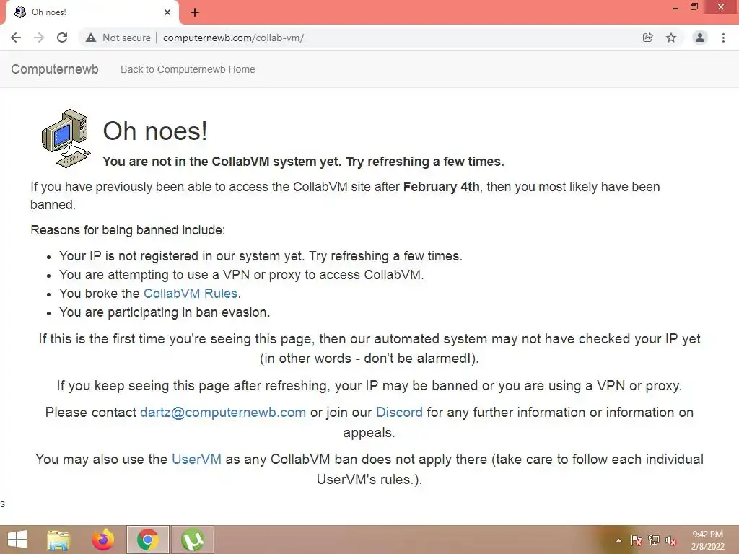Open the Windows Start button
The width and height of the screenshot is (739, 554).
(17, 540)
